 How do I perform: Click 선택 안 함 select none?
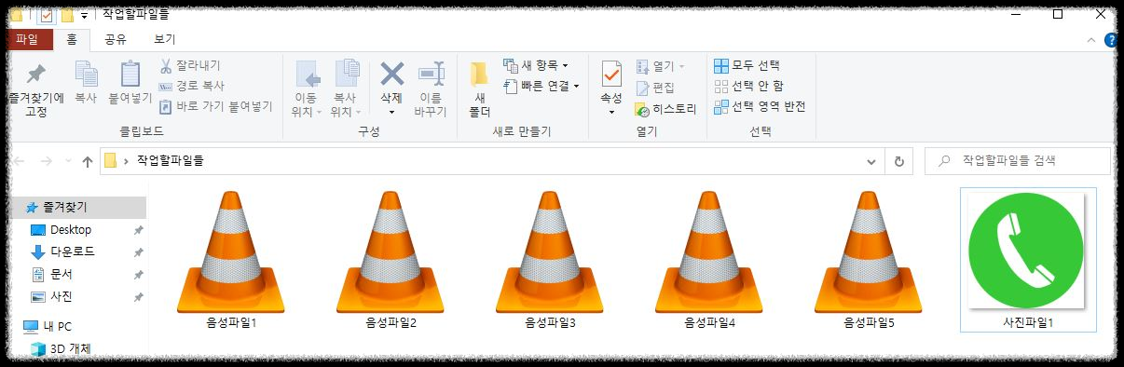coord(749,86)
